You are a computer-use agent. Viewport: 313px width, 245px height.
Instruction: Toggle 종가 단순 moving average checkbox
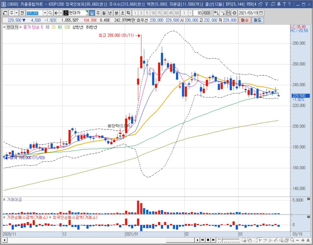tap(21, 27)
